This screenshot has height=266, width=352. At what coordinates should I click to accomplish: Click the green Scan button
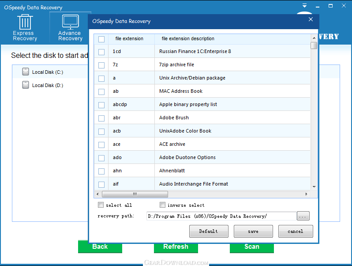[252, 248]
